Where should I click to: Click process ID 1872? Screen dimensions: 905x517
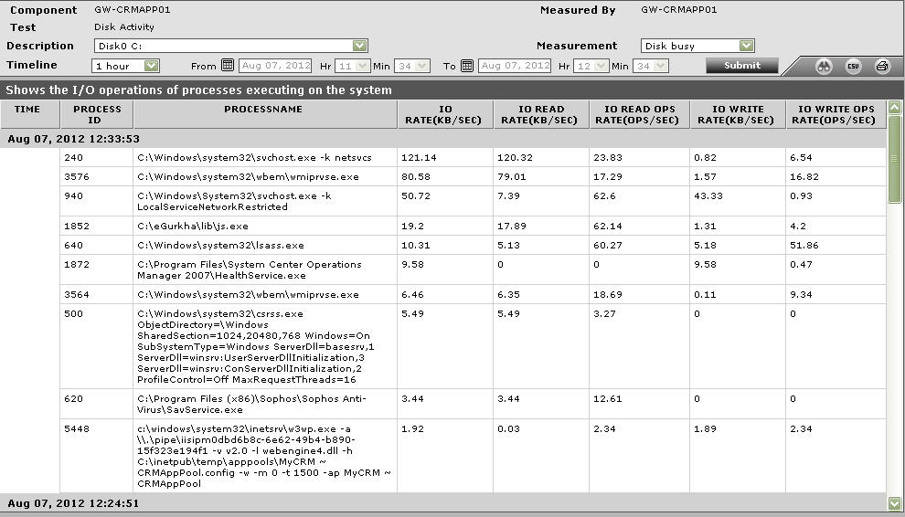click(77, 264)
